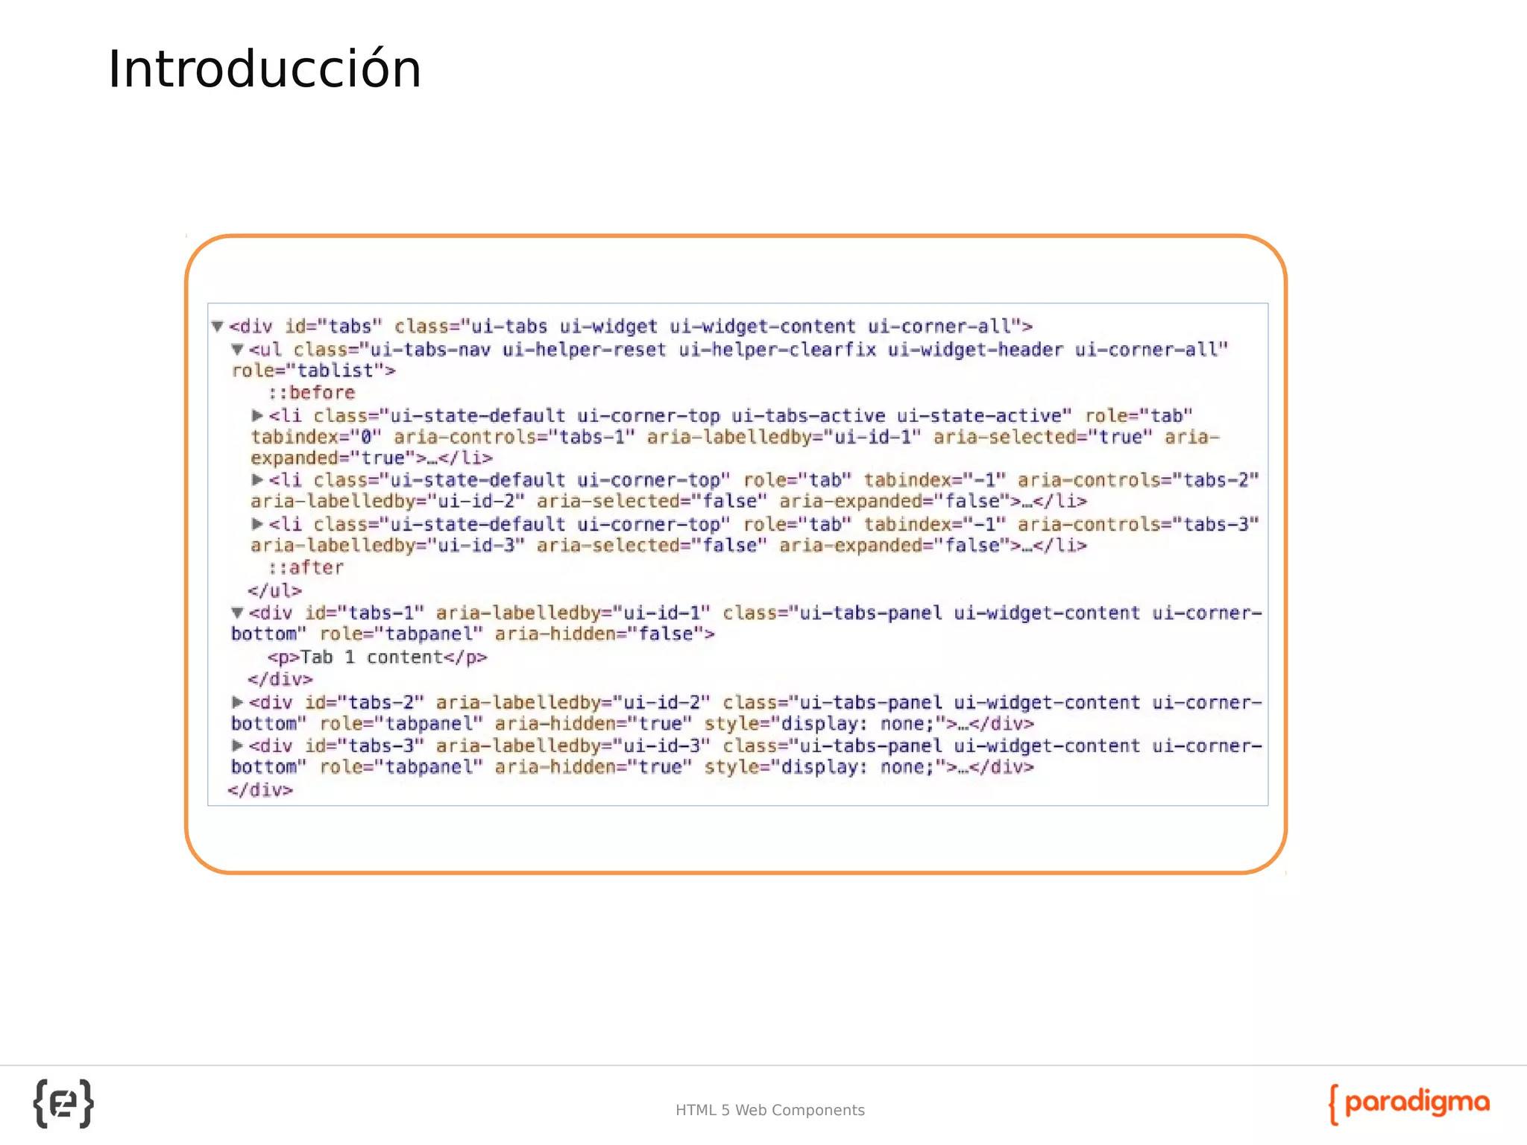Click the paradigma logo
This screenshot has width=1527, height=1145.
point(1409,1104)
